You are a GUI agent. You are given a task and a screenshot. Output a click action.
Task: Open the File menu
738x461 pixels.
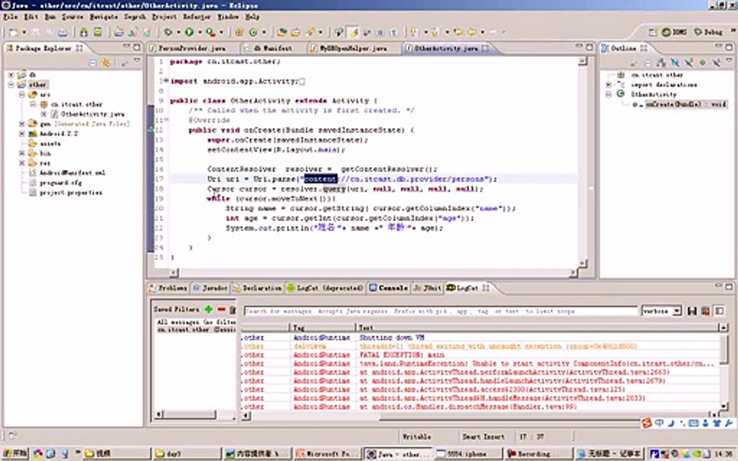pos(10,17)
